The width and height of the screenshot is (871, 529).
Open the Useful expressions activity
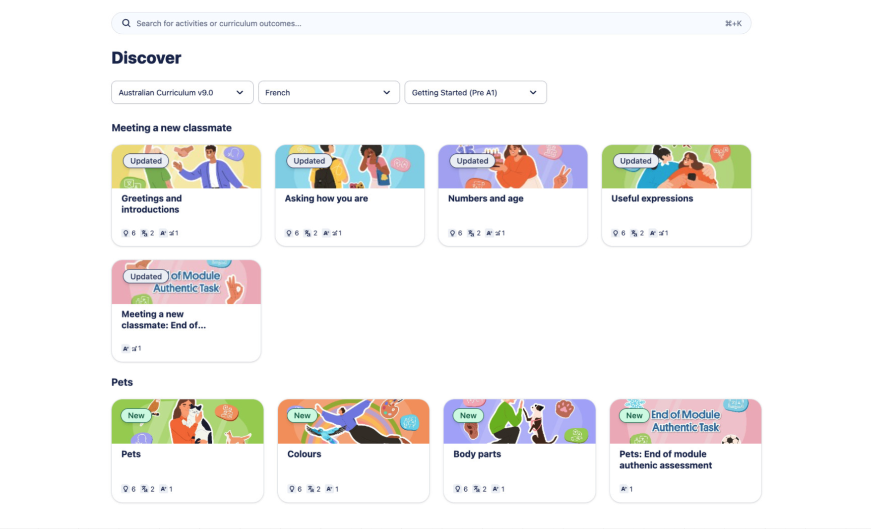tap(676, 196)
